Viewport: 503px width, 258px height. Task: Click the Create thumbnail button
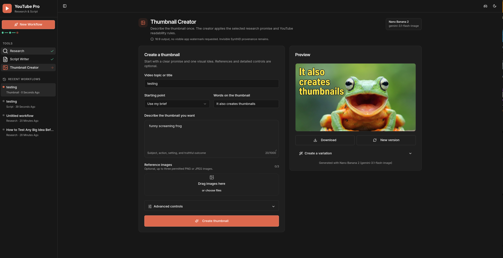(x=212, y=221)
